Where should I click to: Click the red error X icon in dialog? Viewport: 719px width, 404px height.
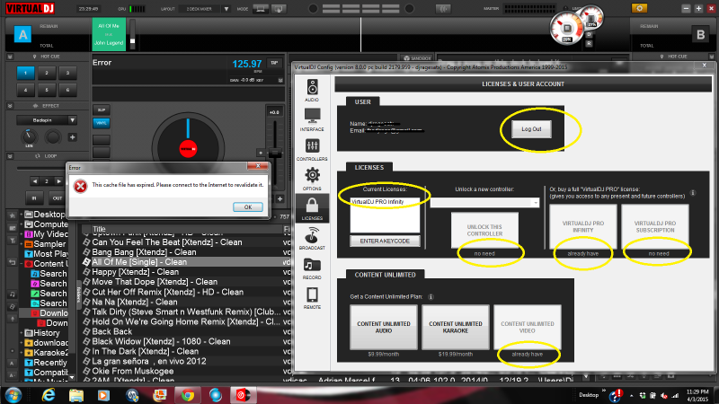[80, 186]
